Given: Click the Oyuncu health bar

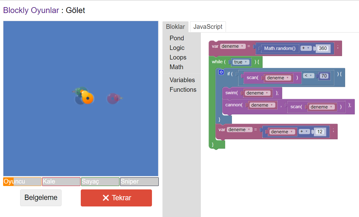Looking at the screenshot, I should pos(22,182).
